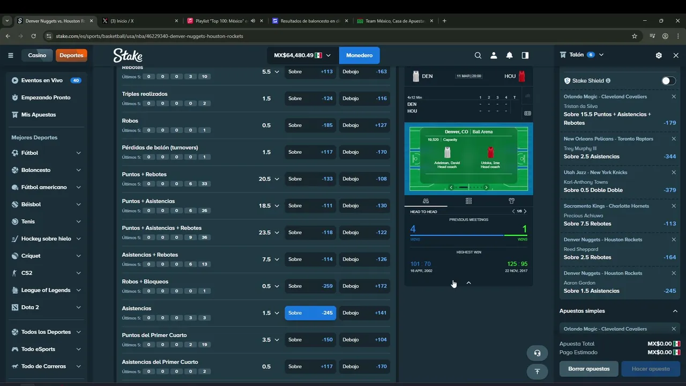Remove Reed Sheppard bet from slip
Image resolution: width=686 pixels, height=386 pixels.
coord(674,240)
